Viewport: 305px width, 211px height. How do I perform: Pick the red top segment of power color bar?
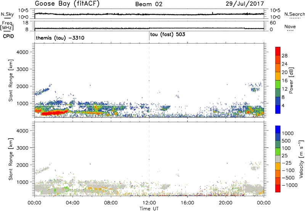pos(278,51)
